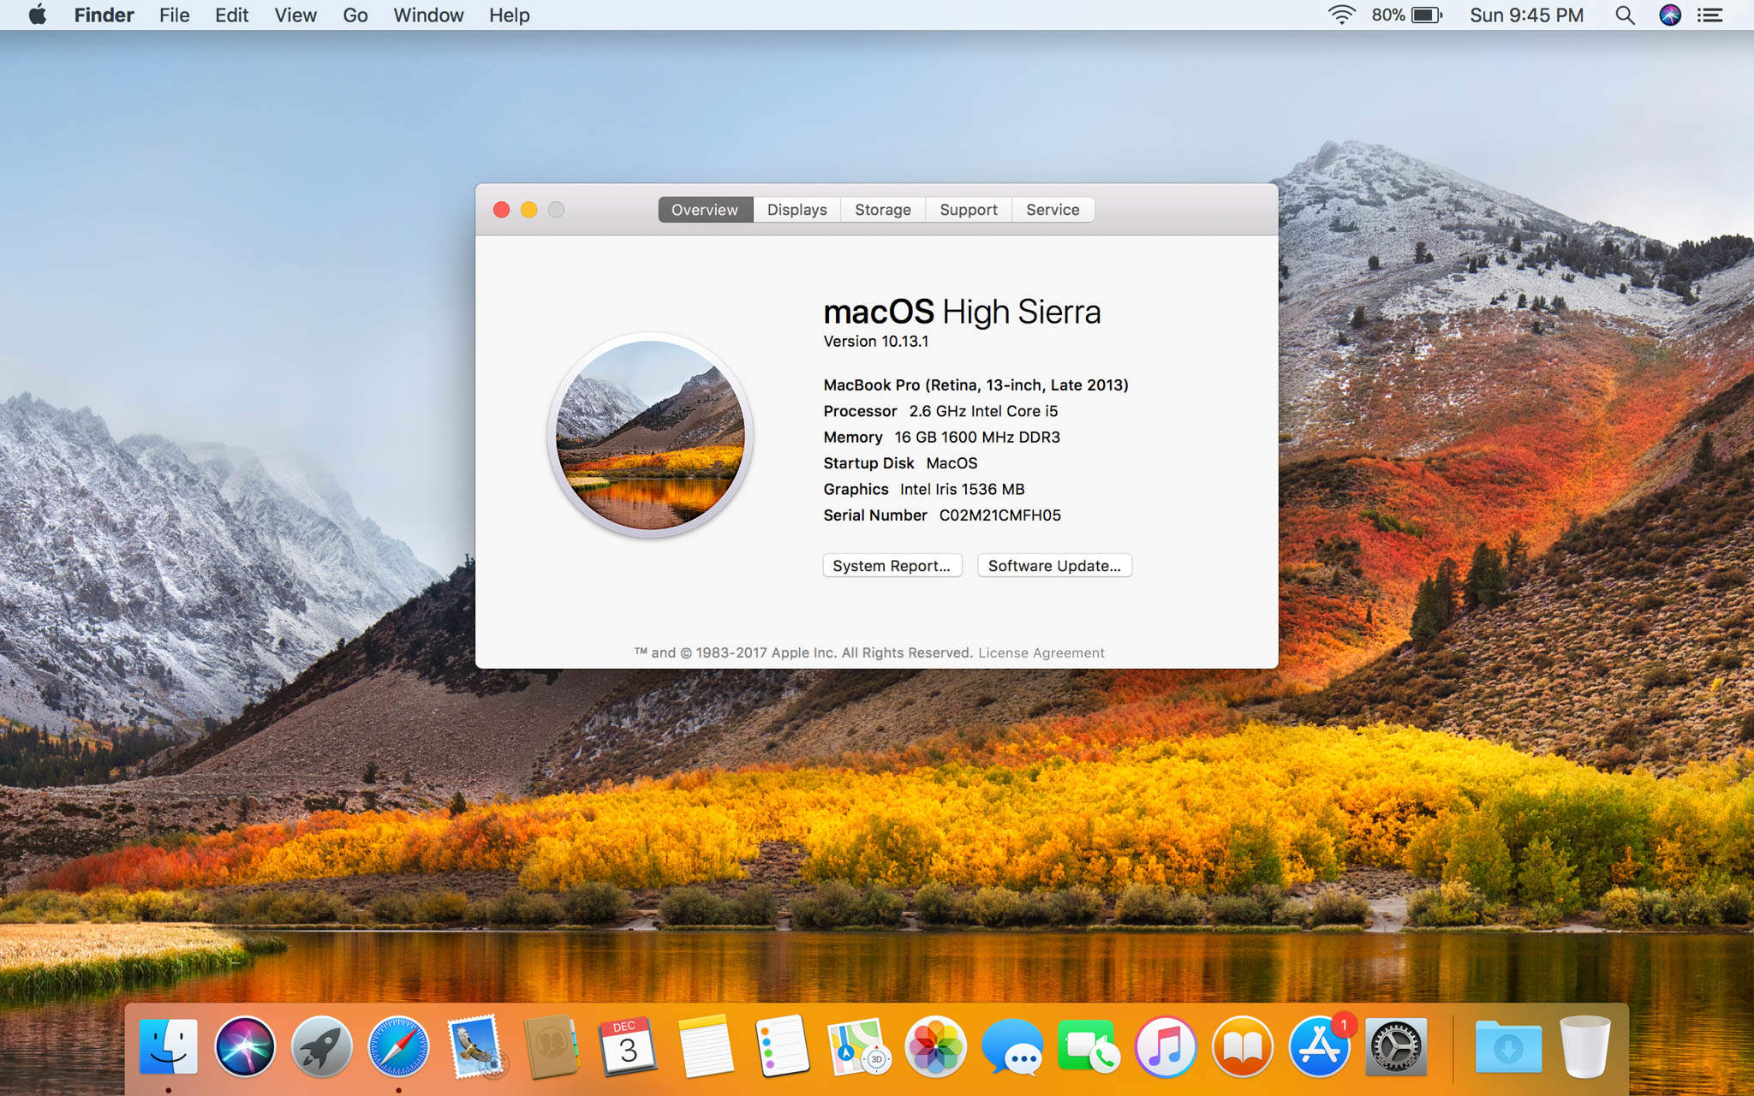Open the View menu

[295, 15]
